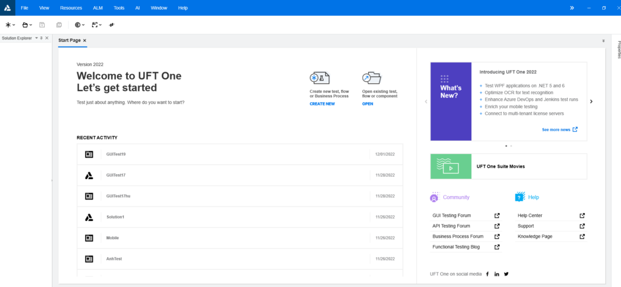Open the Help Center link
Screen dimensions: 621x287
pyautogui.click(x=530, y=215)
